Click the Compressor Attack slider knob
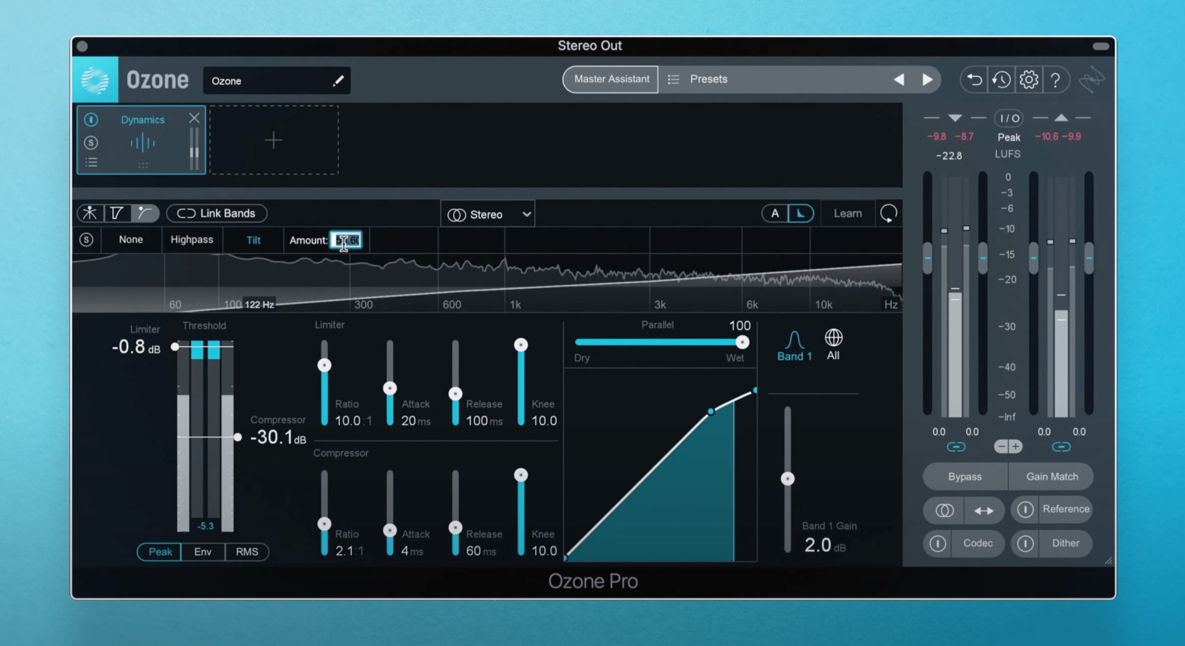The height and width of the screenshot is (646, 1185). click(x=390, y=530)
